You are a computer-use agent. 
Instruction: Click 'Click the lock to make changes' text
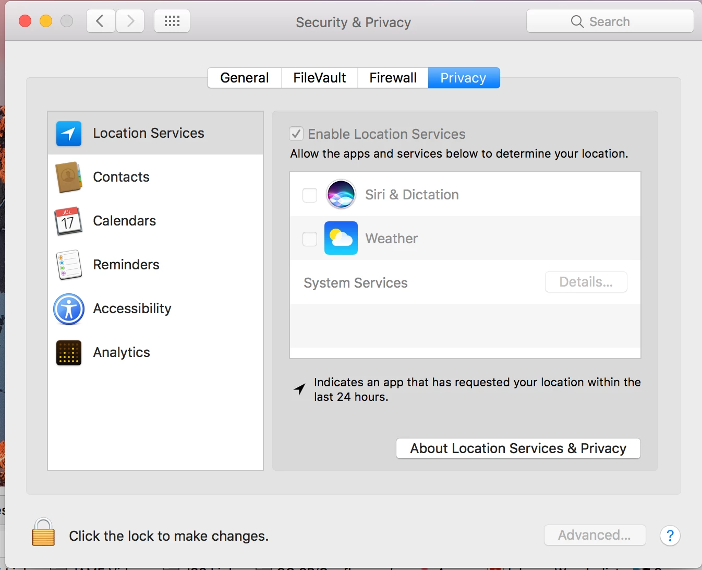pos(168,536)
